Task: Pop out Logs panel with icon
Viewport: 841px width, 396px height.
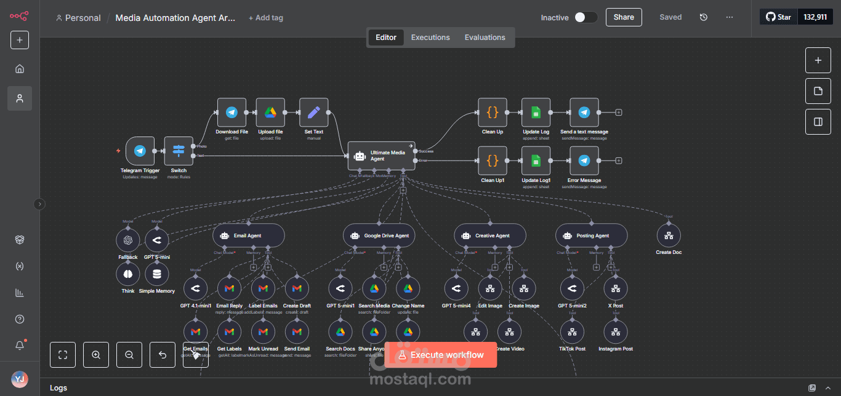Action: [812, 388]
